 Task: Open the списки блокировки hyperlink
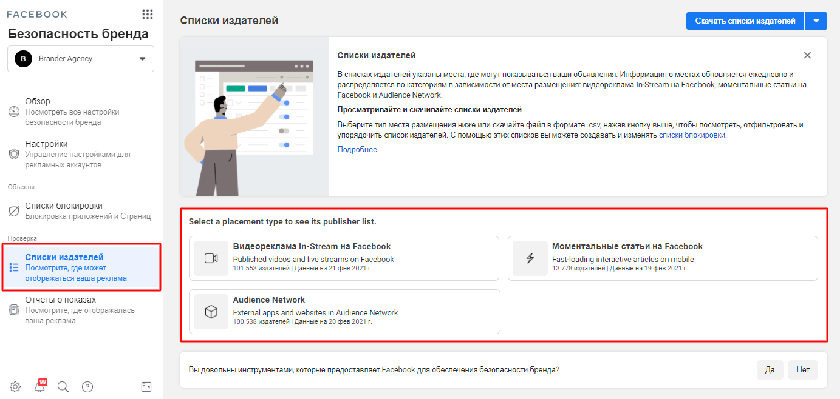point(692,135)
